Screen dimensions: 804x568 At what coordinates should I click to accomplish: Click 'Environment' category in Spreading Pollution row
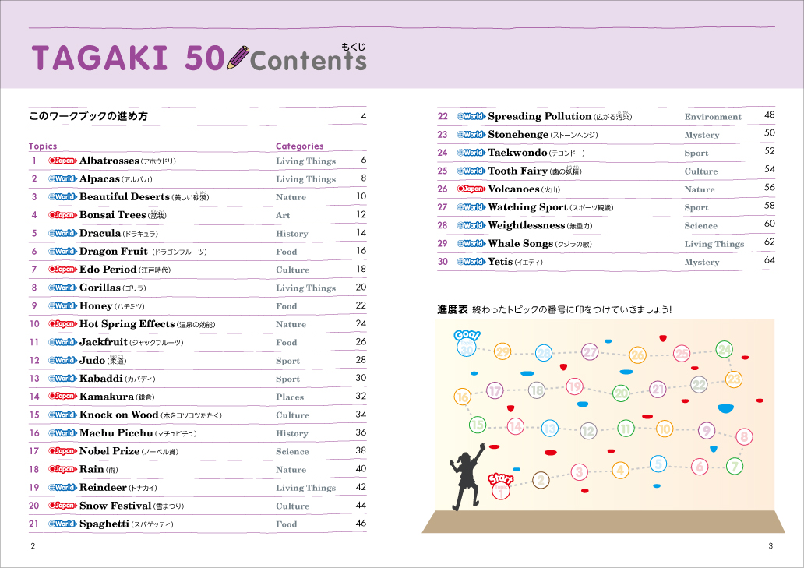714,117
